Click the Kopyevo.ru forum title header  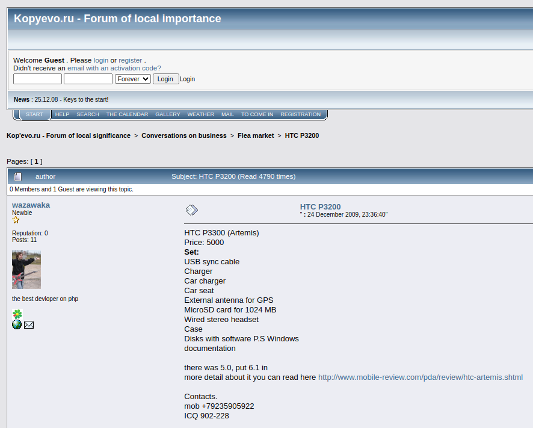(117, 19)
